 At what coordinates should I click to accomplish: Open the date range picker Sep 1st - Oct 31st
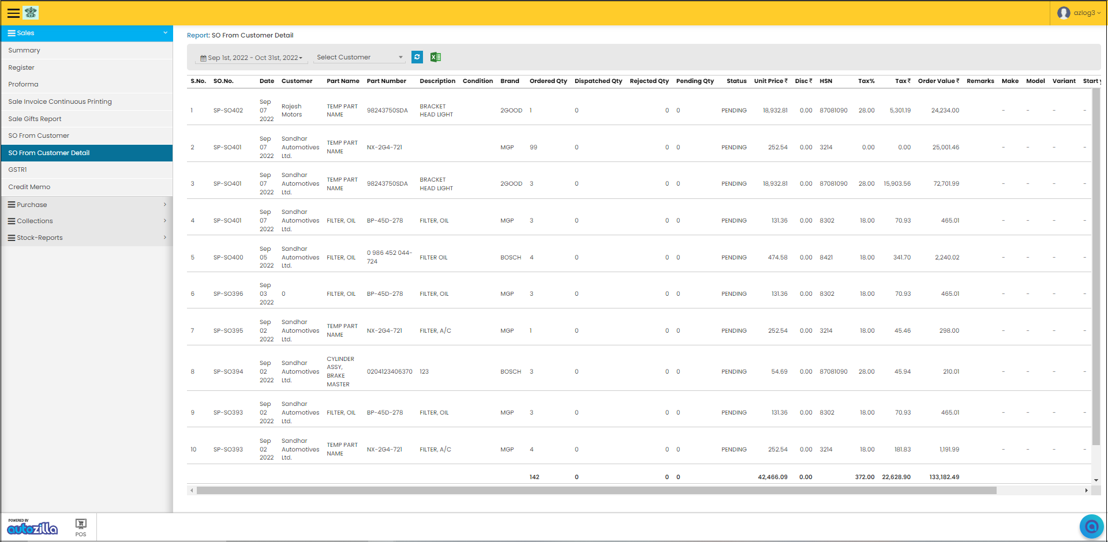coord(252,58)
